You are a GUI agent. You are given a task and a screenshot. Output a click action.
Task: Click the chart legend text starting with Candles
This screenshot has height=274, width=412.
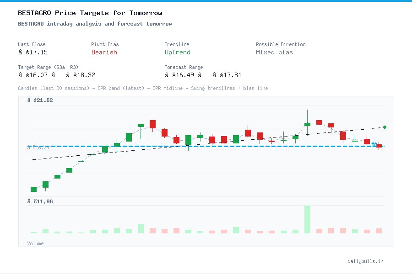pyautogui.click(x=143, y=88)
